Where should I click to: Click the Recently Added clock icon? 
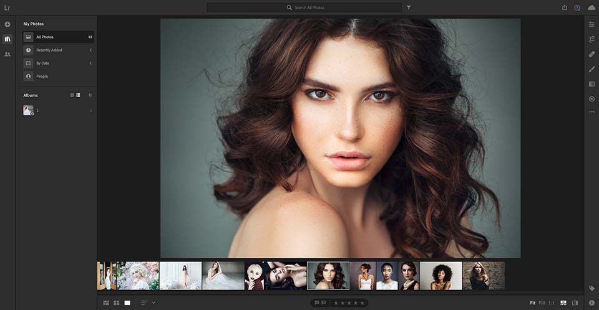pyautogui.click(x=28, y=50)
